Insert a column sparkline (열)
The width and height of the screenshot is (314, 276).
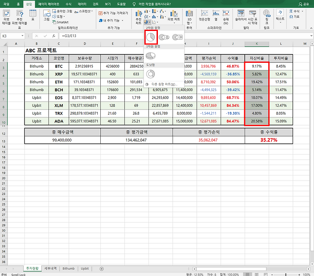click(x=216, y=15)
